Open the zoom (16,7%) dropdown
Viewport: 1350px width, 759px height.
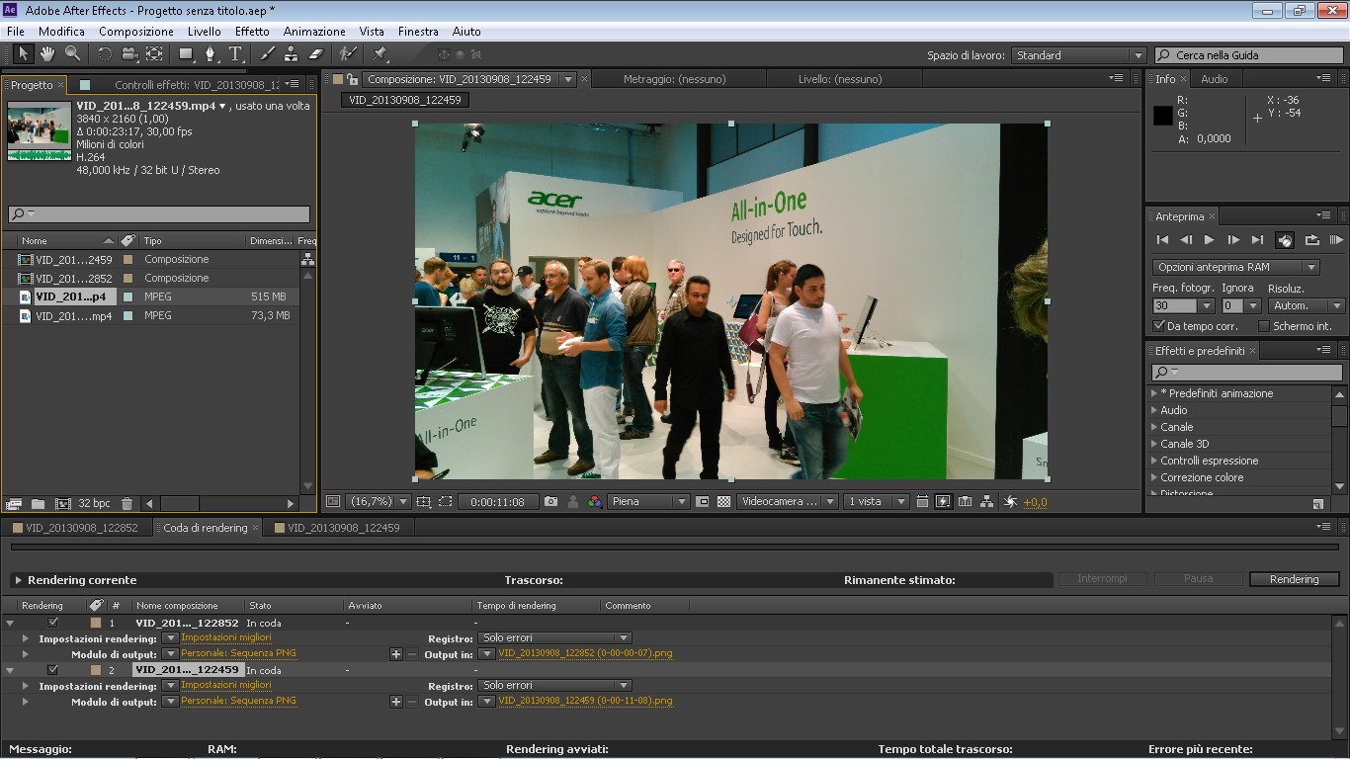pyautogui.click(x=380, y=502)
